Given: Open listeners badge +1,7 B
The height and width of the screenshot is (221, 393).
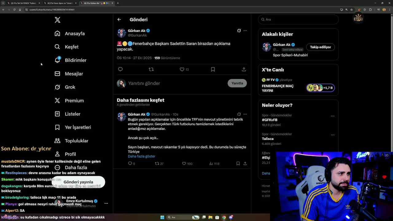Looking at the screenshot, I should [320, 88].
